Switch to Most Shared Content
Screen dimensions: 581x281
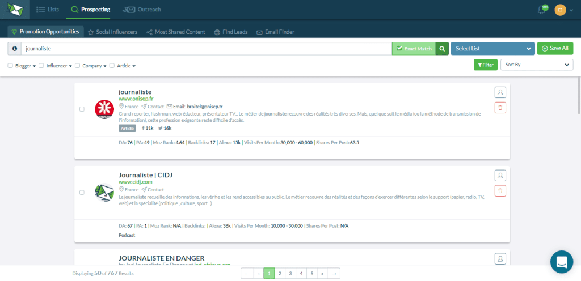pos(176,32)
